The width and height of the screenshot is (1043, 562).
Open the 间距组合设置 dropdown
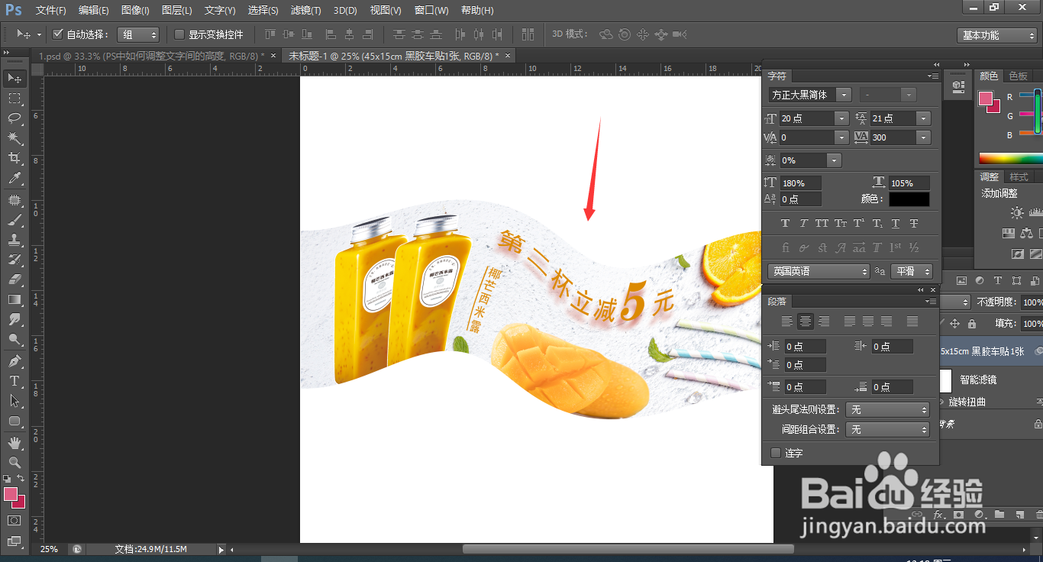pos(887,430)
